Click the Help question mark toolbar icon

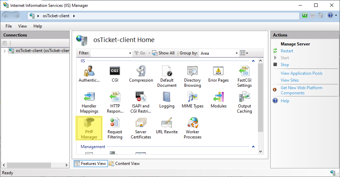(330, 15)
